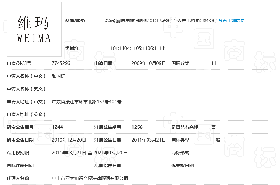The image size is (280, 185).
Task: Click the 商标类型 label
Action: point(180,140)
